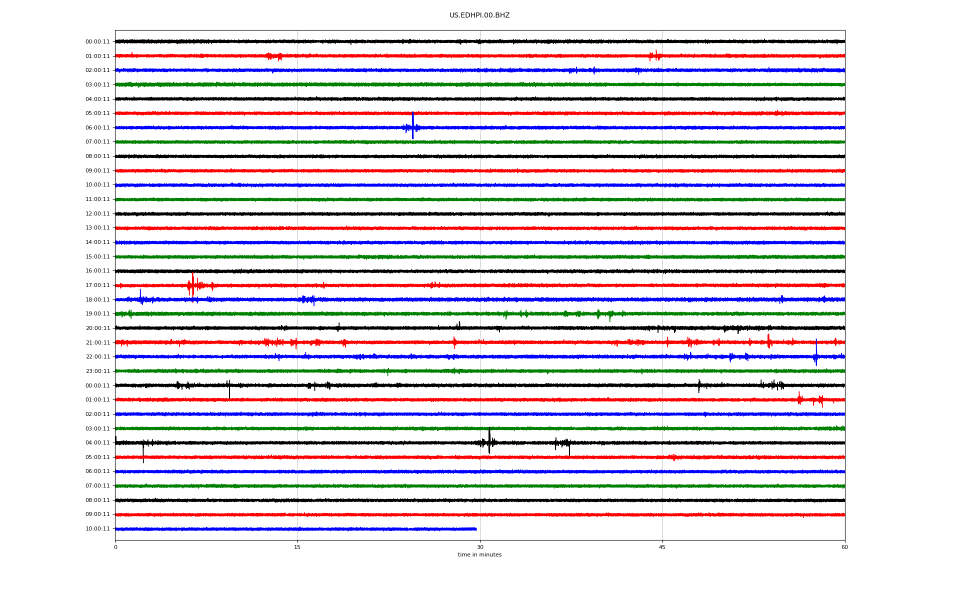
Task: Click the 45 tick on the time axis
Action: point(662,547)
